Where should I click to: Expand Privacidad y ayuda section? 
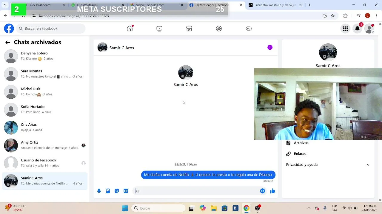pyautogui.click(x=328, y=165)
